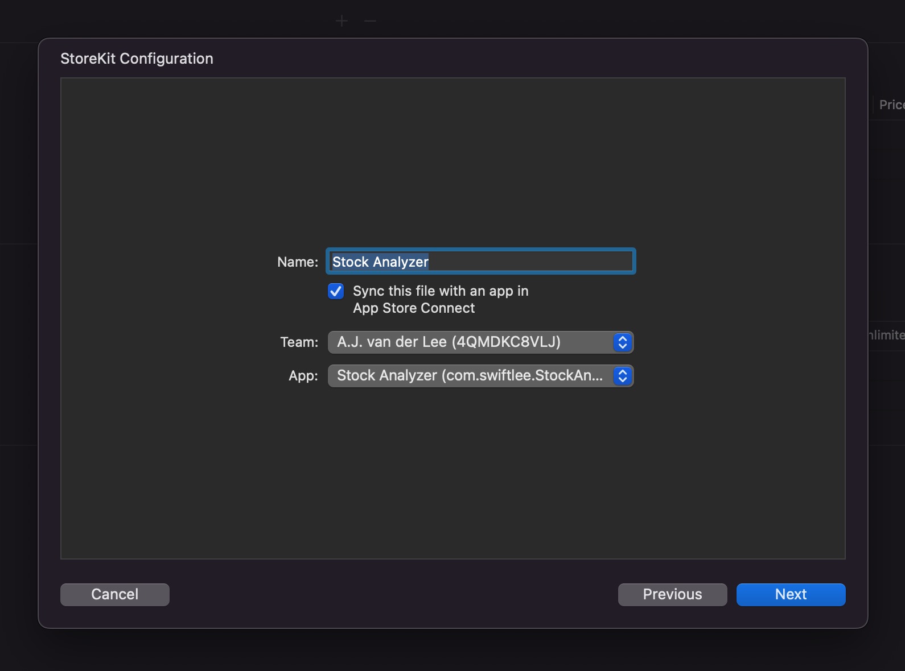Open the Team dropdown menu

pyautogui.click(x=481, y=342)
